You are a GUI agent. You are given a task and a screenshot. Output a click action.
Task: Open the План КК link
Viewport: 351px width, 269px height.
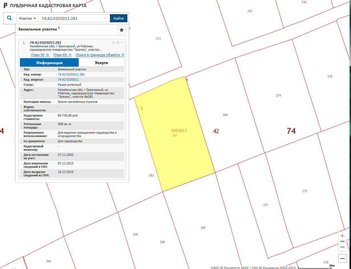(x=62, y=55)
